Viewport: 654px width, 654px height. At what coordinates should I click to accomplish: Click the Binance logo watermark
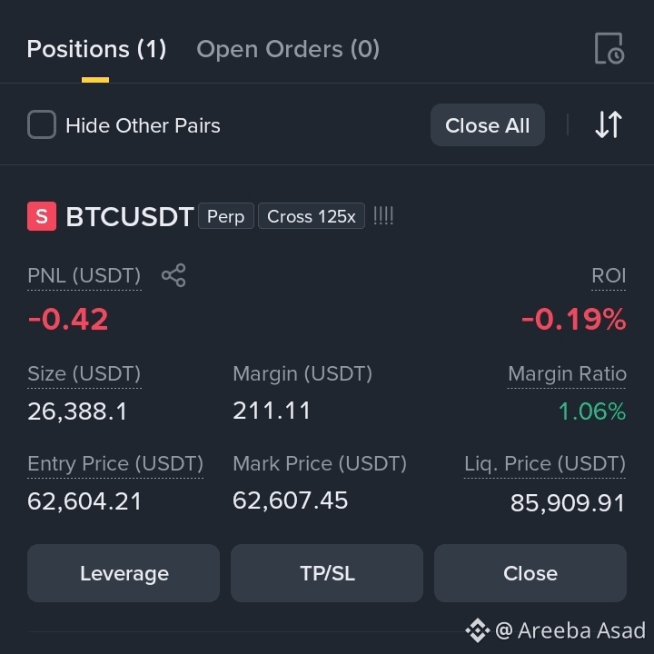(478, 630)
